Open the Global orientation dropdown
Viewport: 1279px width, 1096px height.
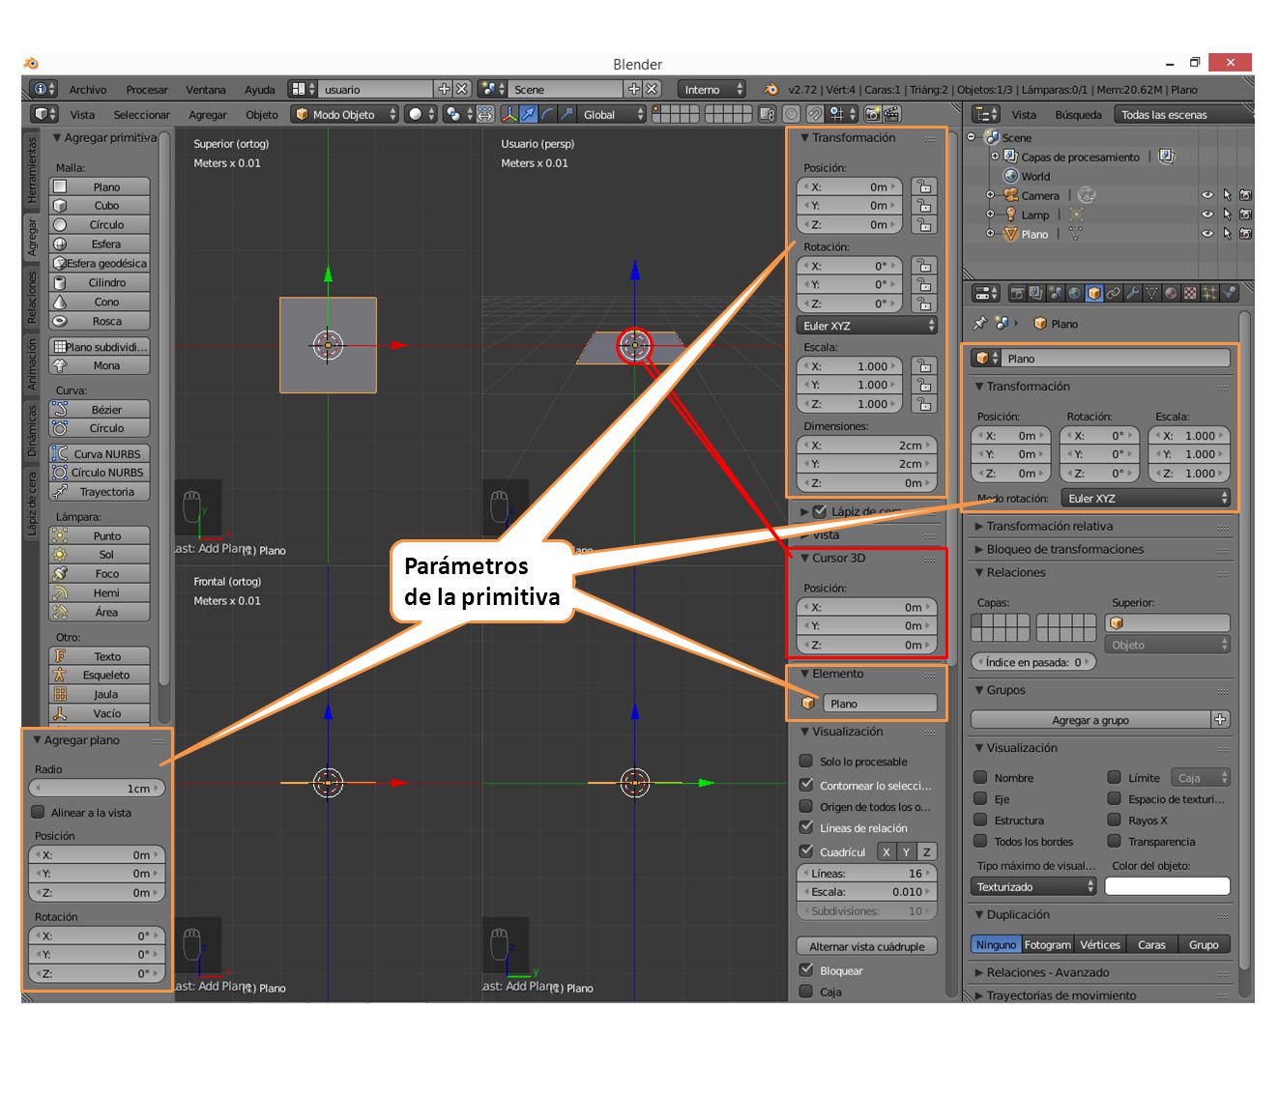point(613,114)
